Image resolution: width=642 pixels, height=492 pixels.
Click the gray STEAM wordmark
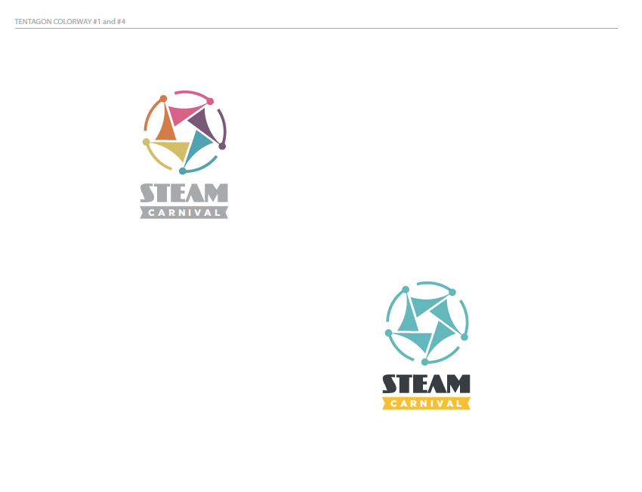pyautogui.click(x=184, y=193)
